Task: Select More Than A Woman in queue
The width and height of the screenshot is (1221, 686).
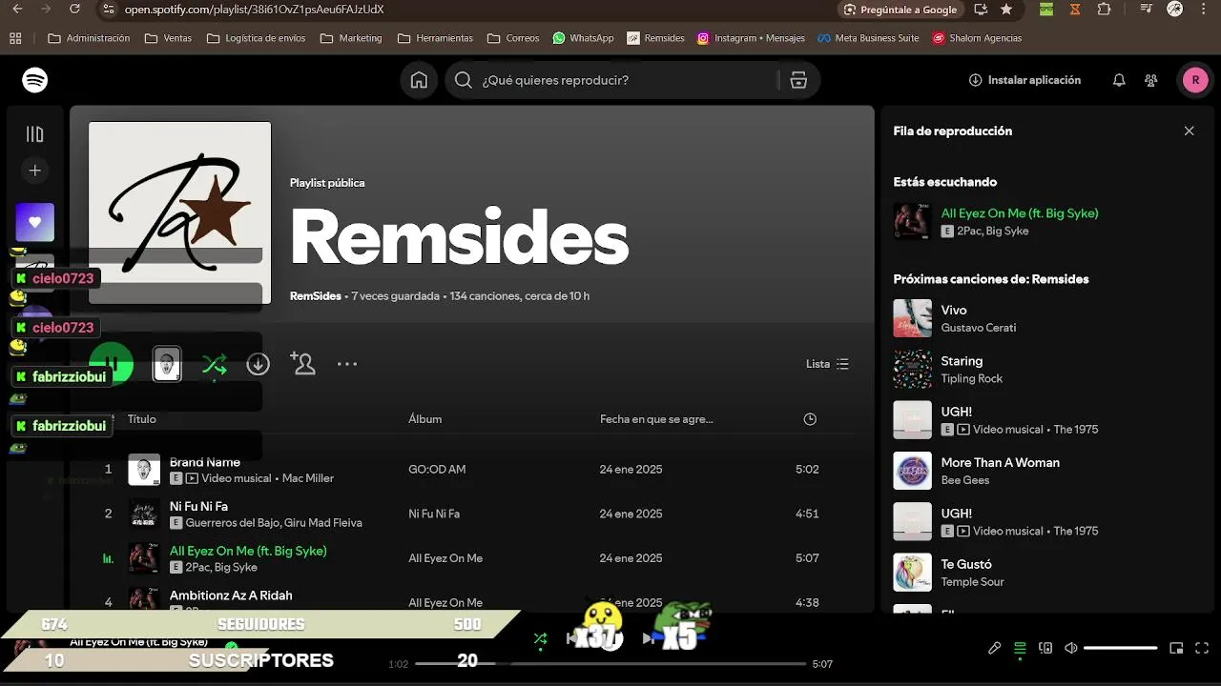Action: [x=1001, y=462]
